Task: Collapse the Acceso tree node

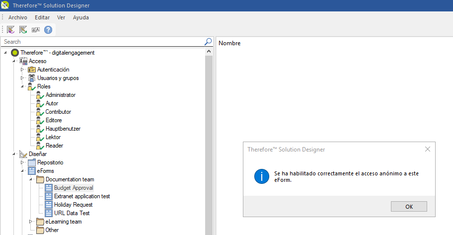Action: tap(13, 61)
